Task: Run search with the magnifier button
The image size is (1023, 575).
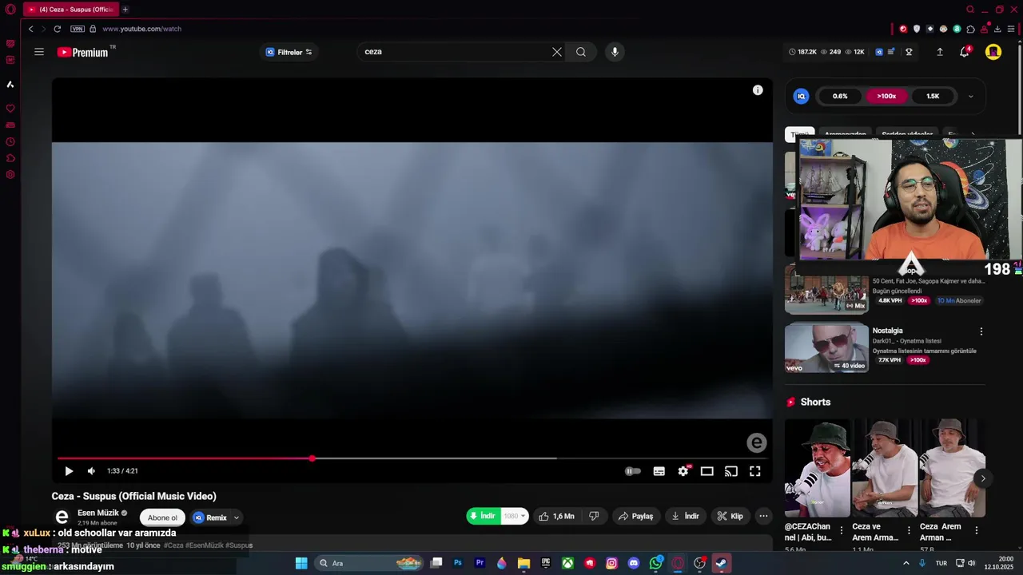Action: click(x=581, y=52)
